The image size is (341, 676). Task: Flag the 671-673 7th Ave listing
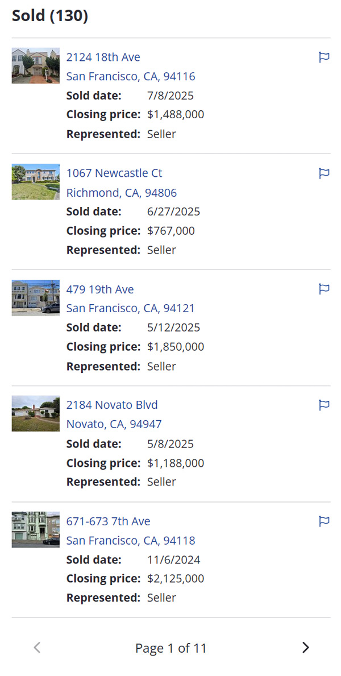click(324, 521)
